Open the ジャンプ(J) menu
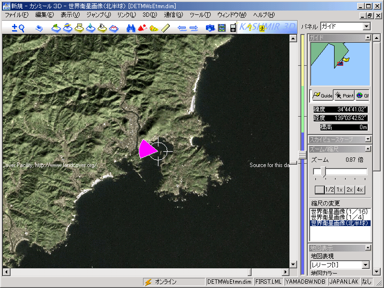Screen dimensions: 384x288 [x=99, y=15]
